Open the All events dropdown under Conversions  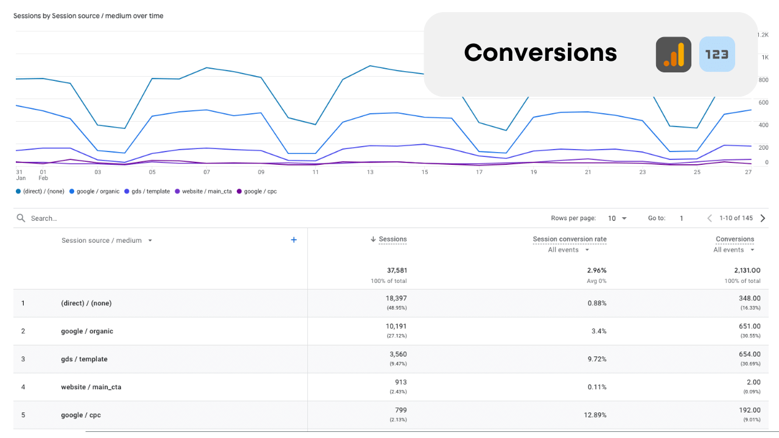pos(734,249)
